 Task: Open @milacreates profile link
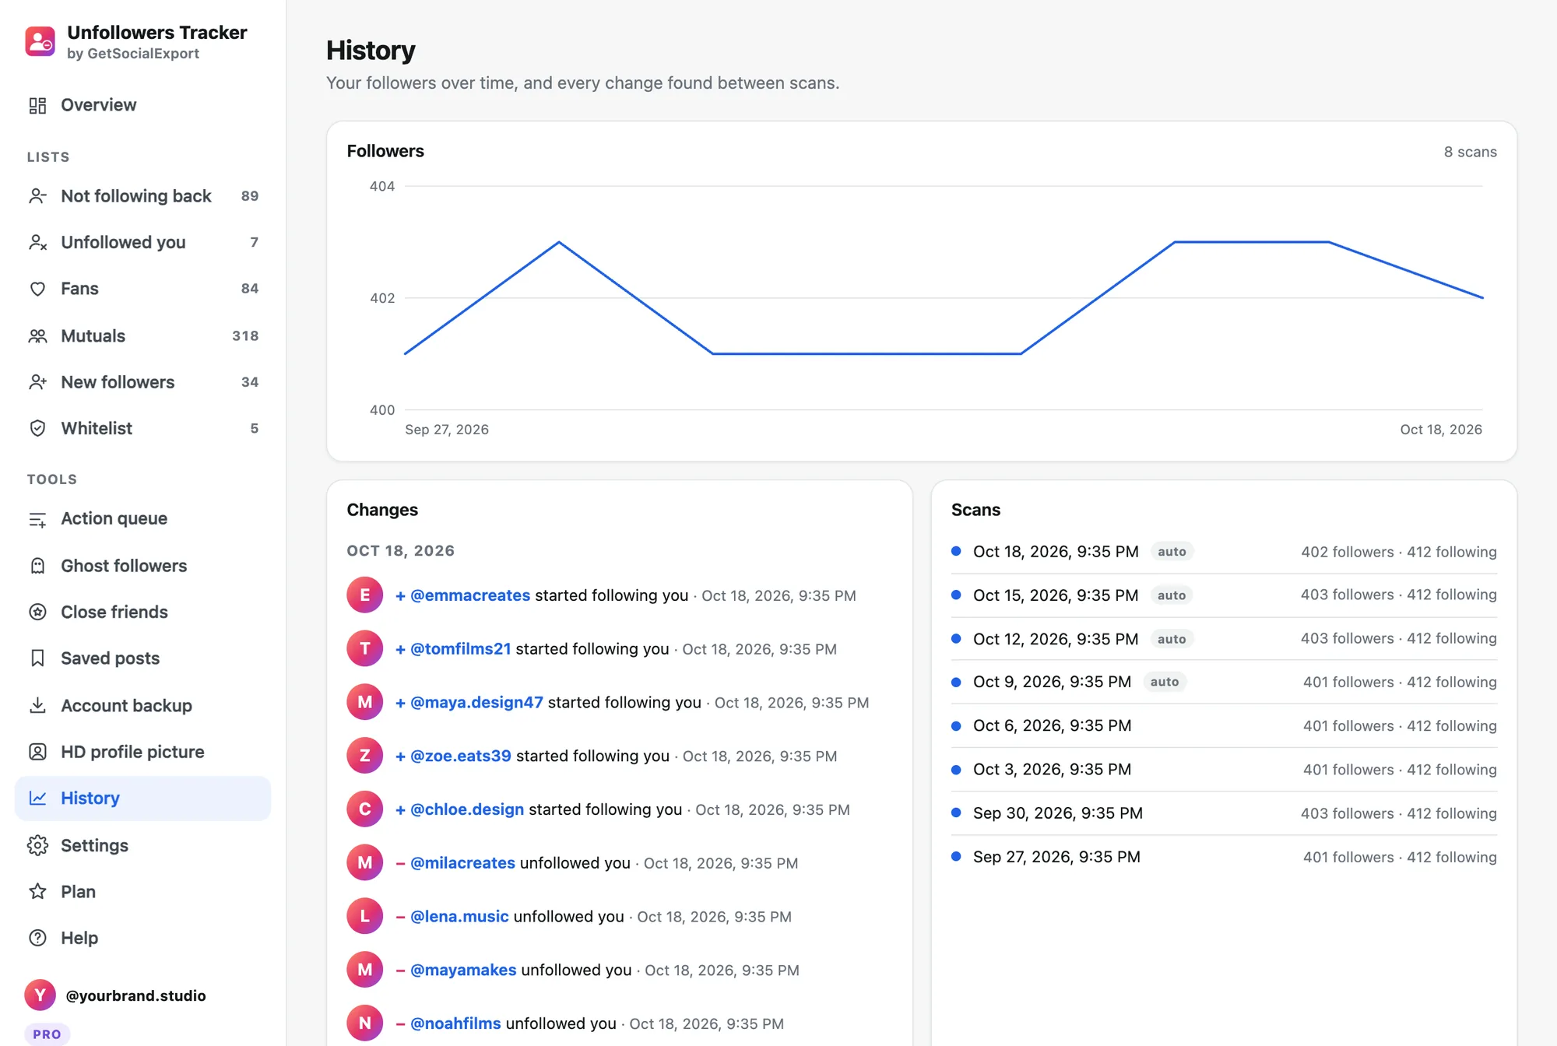tap(462, 863)
